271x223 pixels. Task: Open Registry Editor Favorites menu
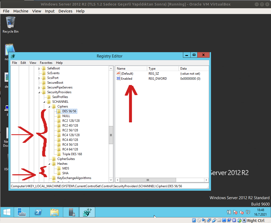46,63
